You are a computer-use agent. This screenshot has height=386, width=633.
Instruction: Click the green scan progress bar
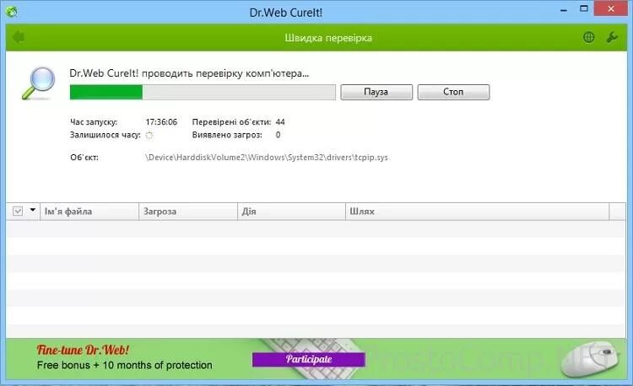coord(203,92)
